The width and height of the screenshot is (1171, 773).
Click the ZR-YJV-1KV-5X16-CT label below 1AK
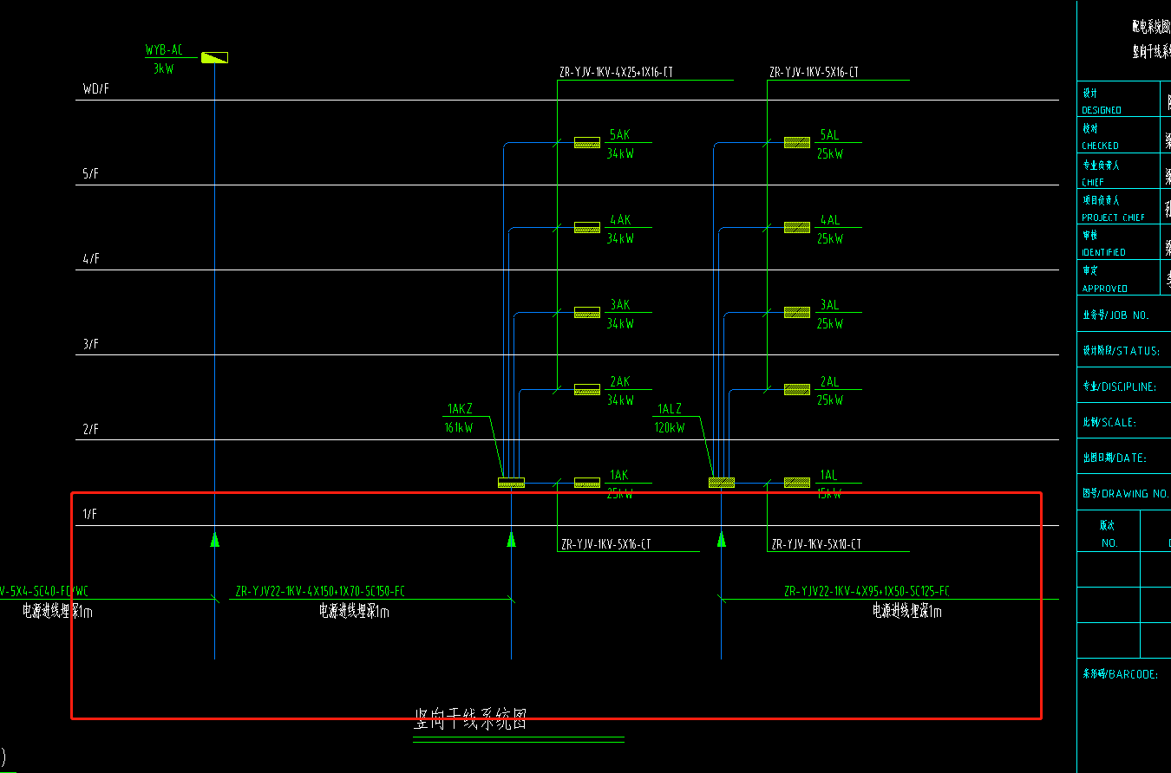coord(606,544)
